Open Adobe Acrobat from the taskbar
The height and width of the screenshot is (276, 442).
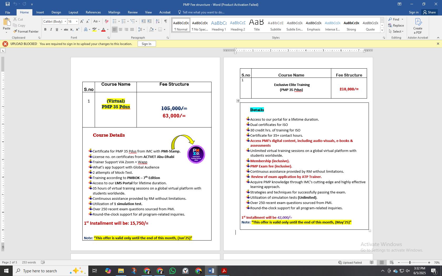coord(224,271)
